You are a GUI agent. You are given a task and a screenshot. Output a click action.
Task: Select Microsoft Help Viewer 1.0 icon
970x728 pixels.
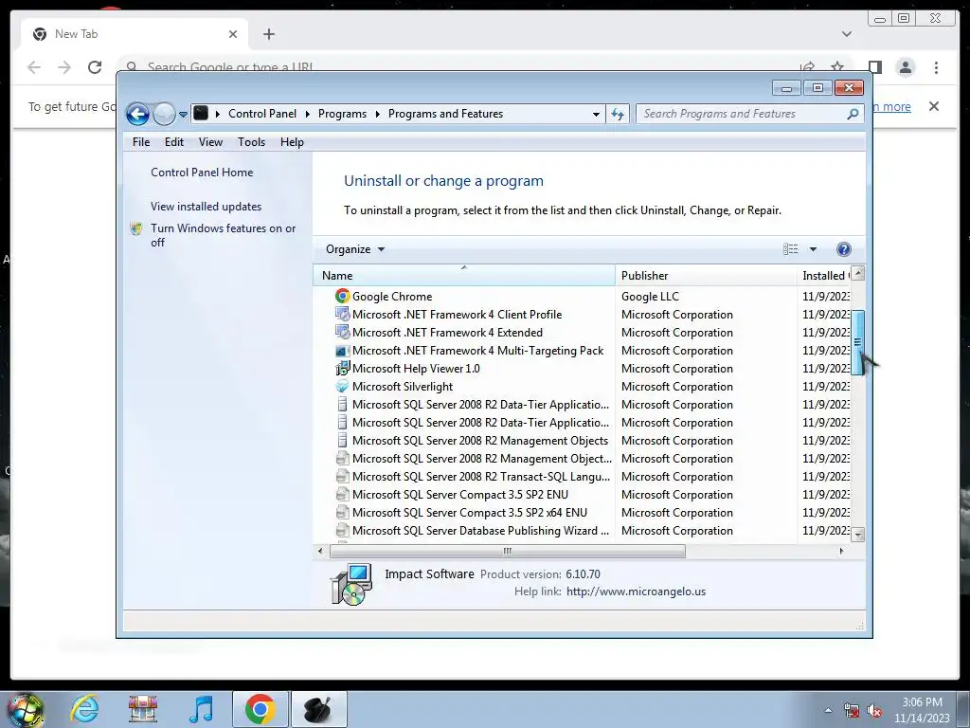[342, 369]
